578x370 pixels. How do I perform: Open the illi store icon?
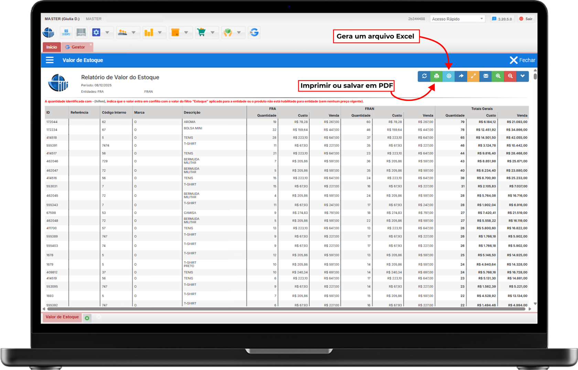66,32
